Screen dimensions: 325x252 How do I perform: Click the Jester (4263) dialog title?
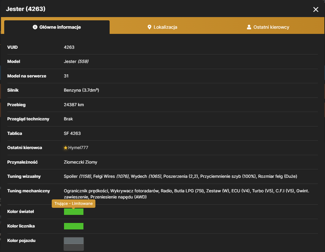(x=26, y=9)
